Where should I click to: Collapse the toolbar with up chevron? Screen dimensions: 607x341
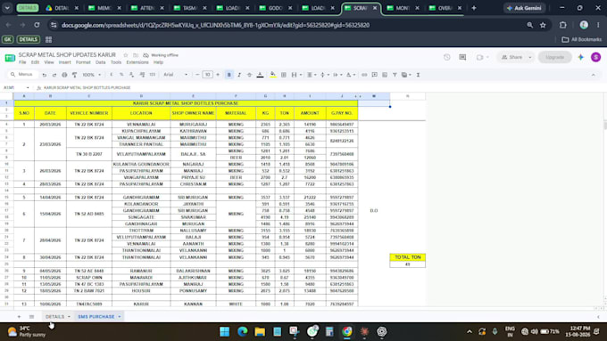click(593, 75)
